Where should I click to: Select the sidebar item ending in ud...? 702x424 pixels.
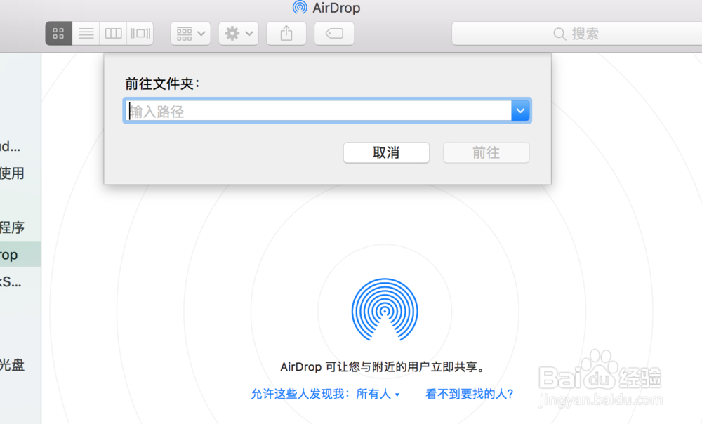tap(20, 147)
